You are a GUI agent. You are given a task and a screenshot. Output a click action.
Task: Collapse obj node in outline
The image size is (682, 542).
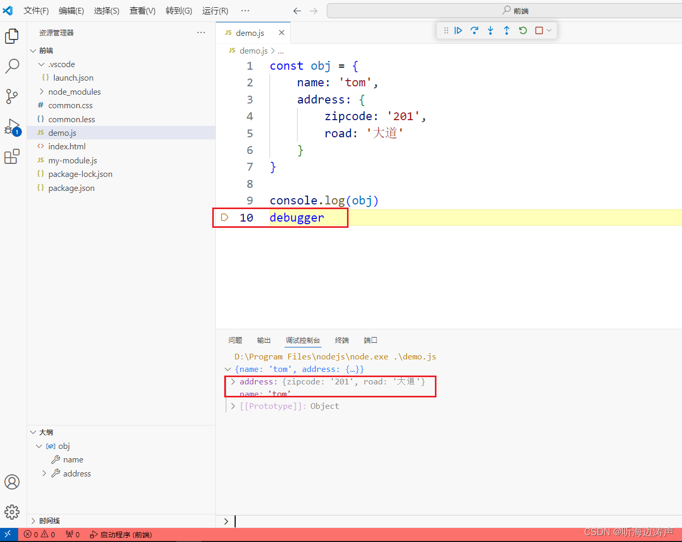coord(39,446)
